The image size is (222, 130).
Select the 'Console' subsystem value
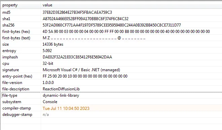click(x=50, y=102)
